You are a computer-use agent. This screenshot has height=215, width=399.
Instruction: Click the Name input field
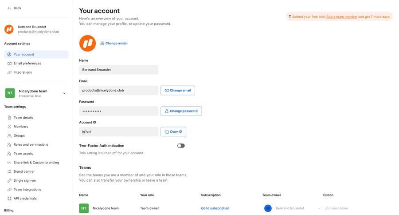(118, 70)
